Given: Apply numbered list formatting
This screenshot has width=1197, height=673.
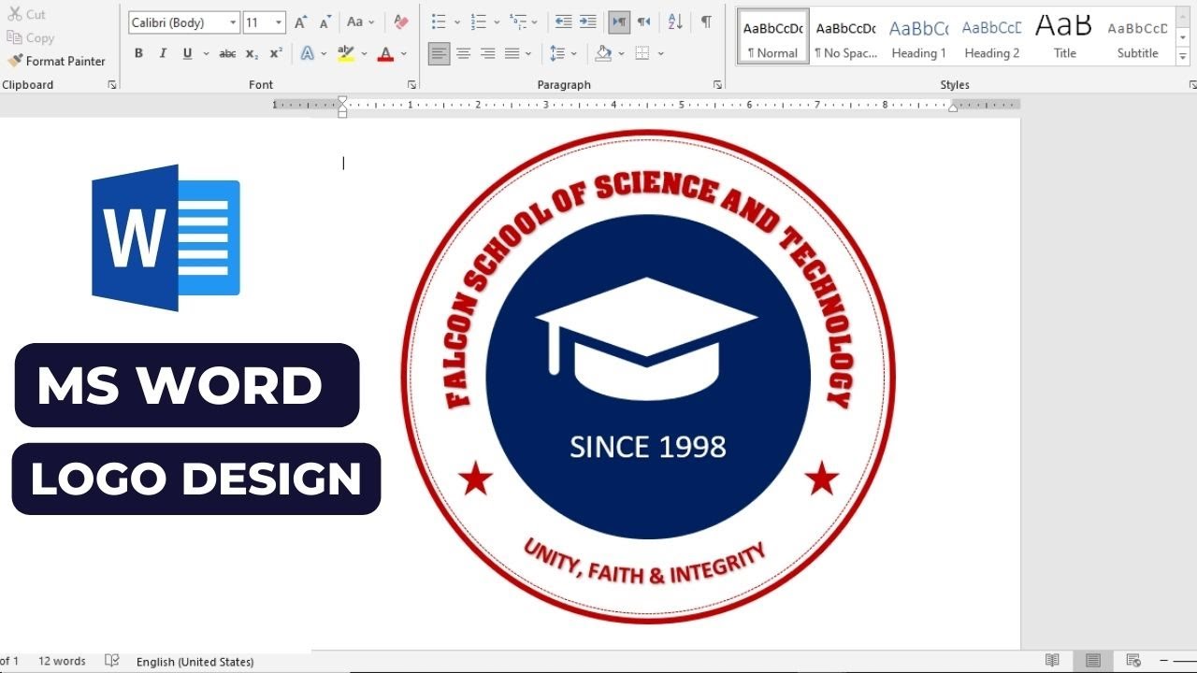Looking at the screenshot, I should 479,21.
